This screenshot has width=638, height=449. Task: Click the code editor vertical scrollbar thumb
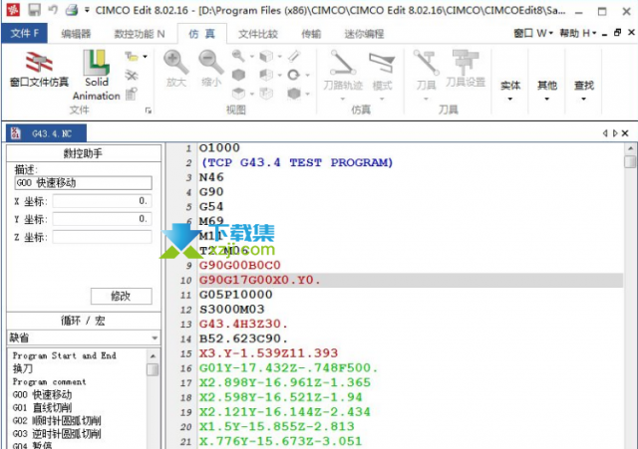click(x=630, y=161)
